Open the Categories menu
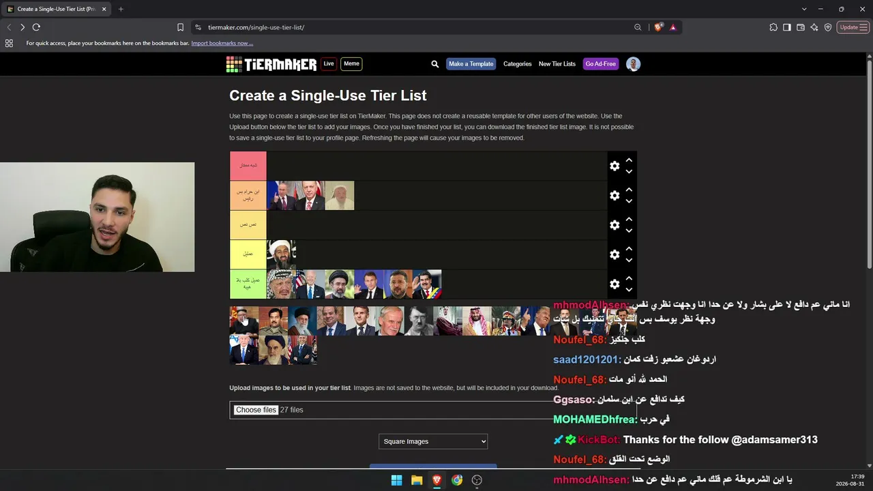Viewport: 873px width, 491px height. click(518, 64)
